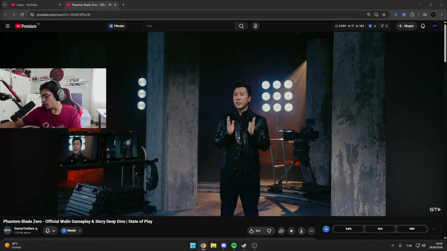Install the app from the address bar
This screenshot has width=447, height=251.
[x=376, y=15]
